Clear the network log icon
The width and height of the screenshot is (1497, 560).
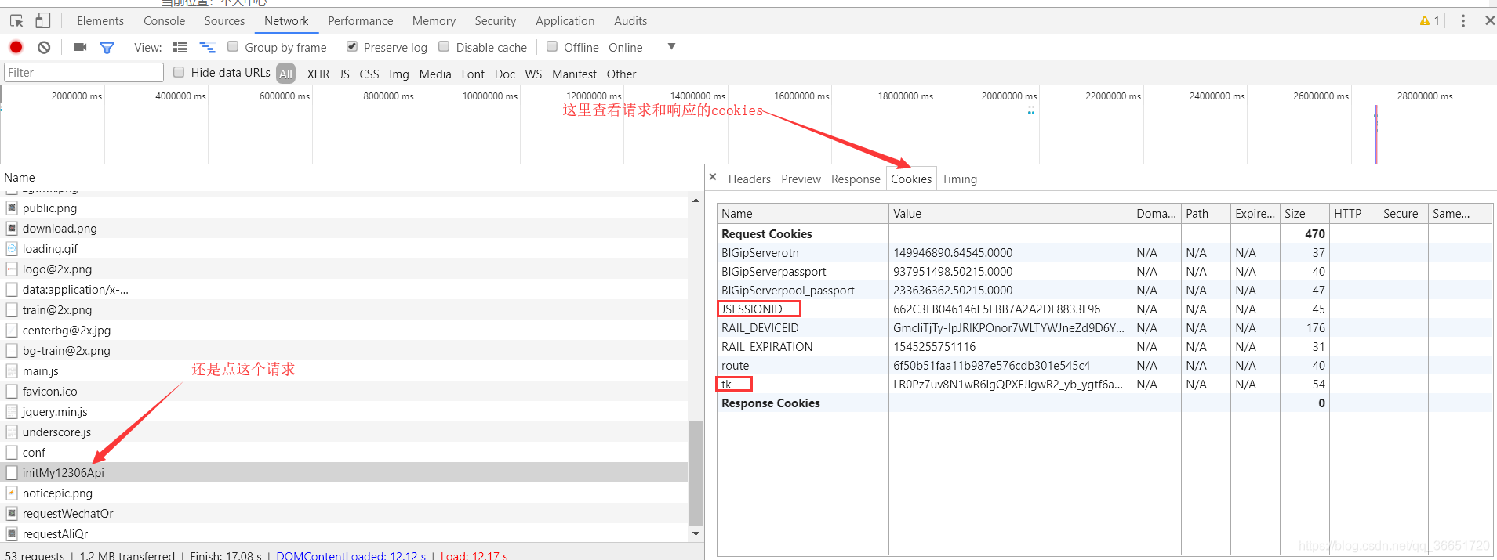point(44,47)
